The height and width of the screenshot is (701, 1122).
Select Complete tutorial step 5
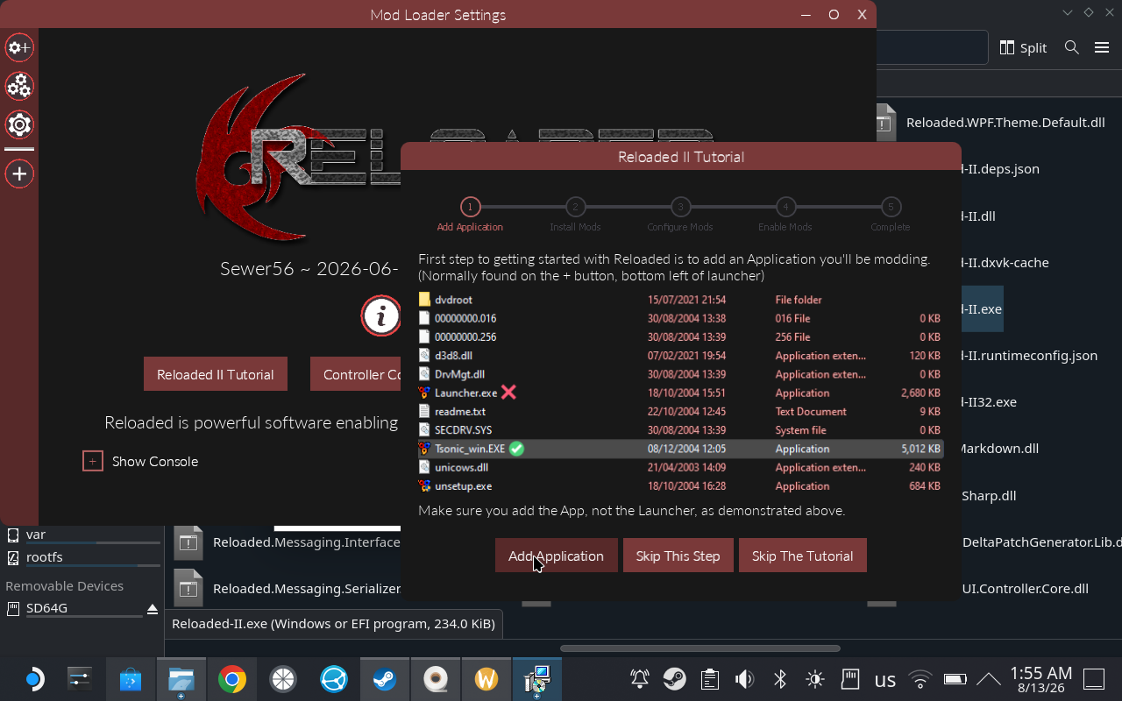pos(891,207)
